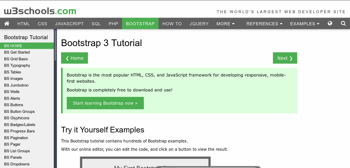This screenshot has width=350, height=168.
Task: Open BS Get Started from the sidebar
Action: point(17,52)
